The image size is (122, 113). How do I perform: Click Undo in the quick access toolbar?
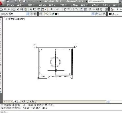click(28, 1)
